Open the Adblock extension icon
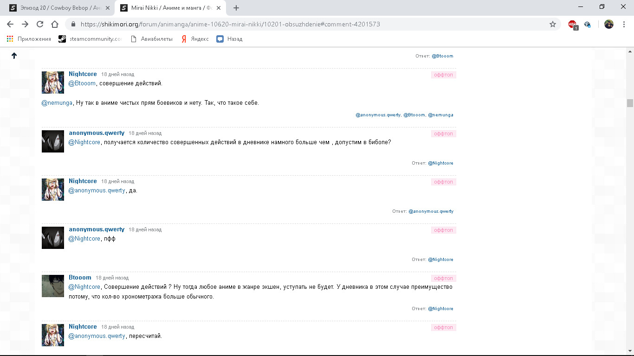The image size is (634, 356). coord(572,25)
